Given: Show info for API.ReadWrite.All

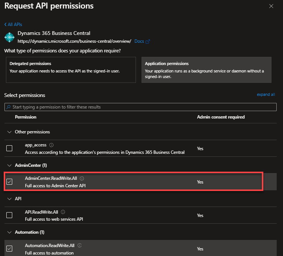Looking at the screenshot, I should (63, 212).
